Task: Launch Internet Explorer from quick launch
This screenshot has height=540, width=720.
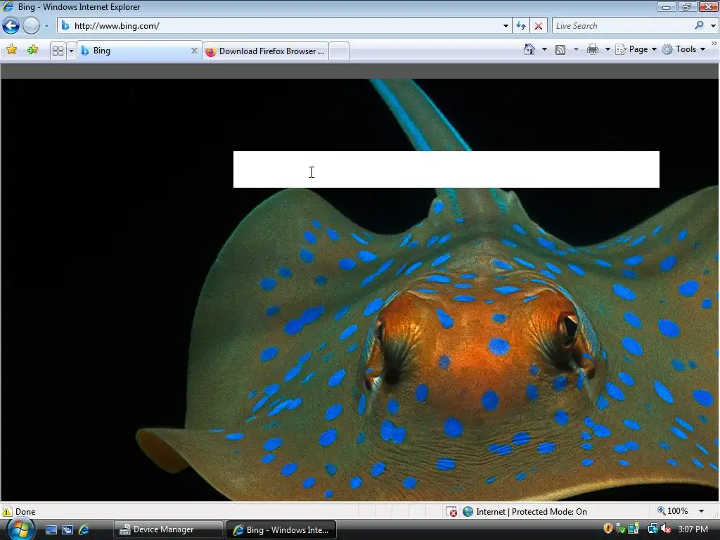Action: [x=84, y=530]
